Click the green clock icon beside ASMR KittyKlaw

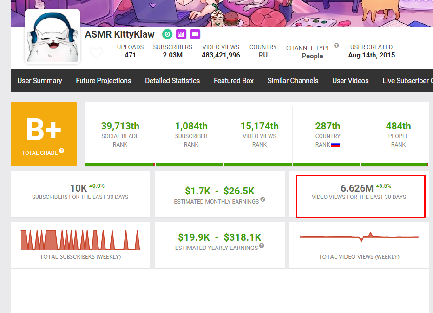[x=167, y=34]
